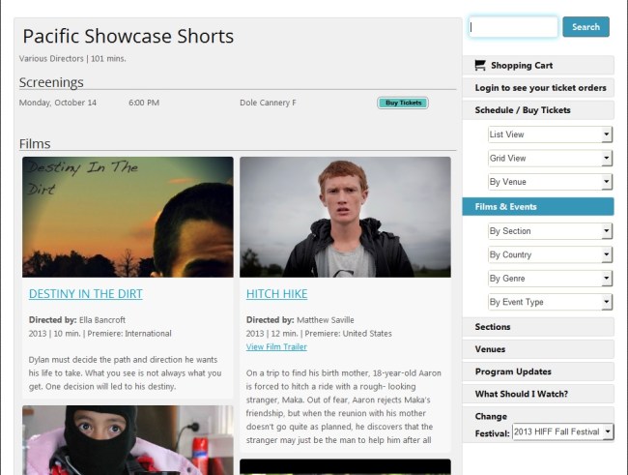
Task: Click the Shopping Cart icon
Action: coord(480,65)
